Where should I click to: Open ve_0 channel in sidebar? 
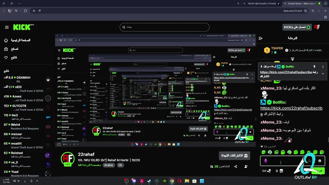pos(27,164)
